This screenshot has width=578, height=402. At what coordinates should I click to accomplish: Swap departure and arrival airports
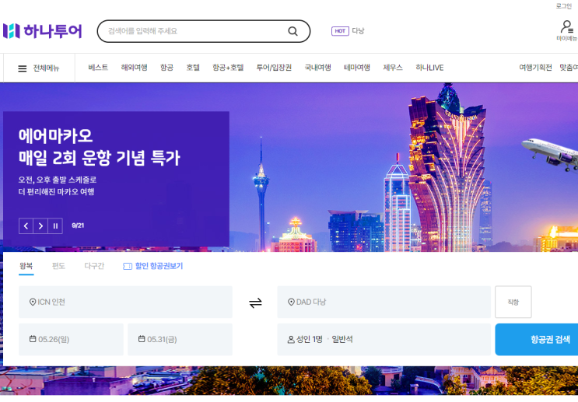[x=255, y=303]
